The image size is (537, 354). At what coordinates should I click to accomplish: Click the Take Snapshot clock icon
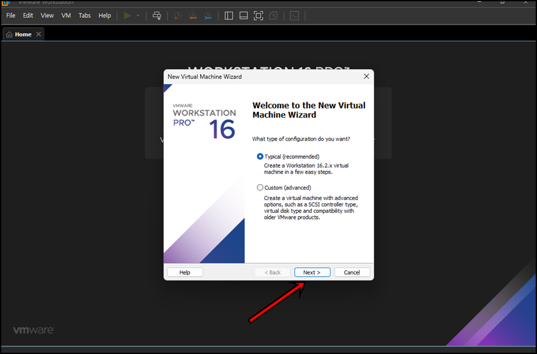point(178,16)
